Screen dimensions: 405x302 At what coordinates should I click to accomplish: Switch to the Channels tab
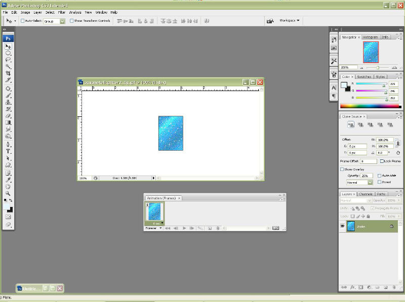click(366, 194)
